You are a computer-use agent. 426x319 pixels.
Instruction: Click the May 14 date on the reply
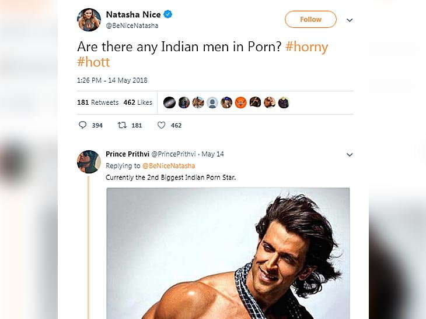pyautogui.click(x=213, y=154)
